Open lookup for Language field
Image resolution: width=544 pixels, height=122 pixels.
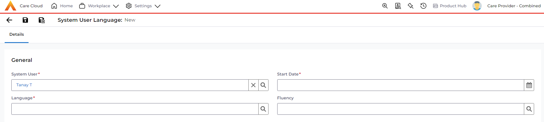263,109
